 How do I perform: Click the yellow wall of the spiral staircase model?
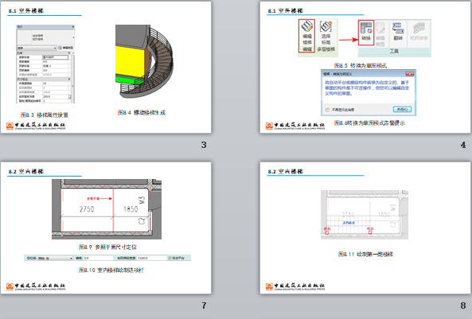(x=130, y=62)
